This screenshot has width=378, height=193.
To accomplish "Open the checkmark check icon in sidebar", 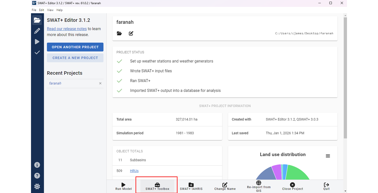I will click(x=37, y=53).
